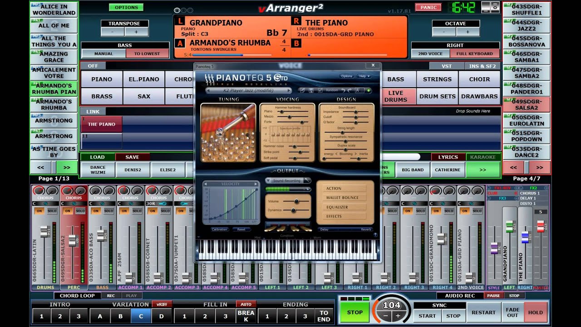Click the red PANIC button
This screenshot has height=327, width=581.
tap(428, 7)
